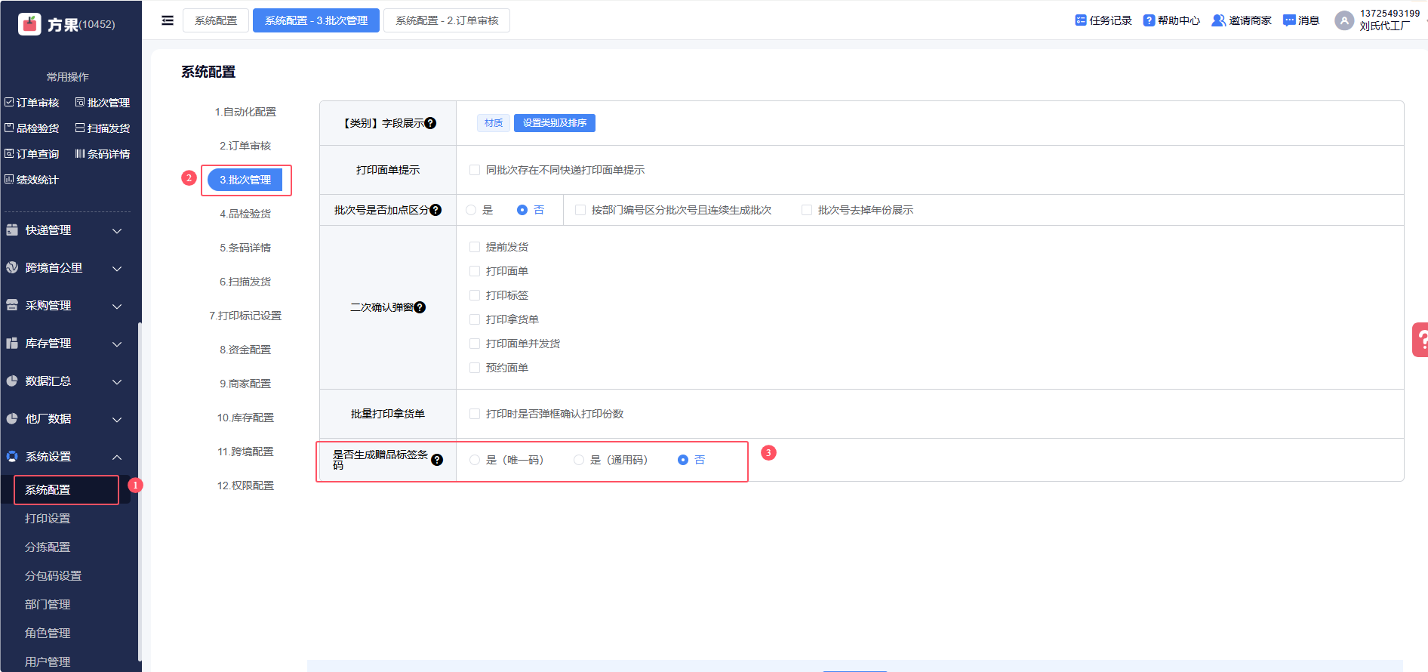Image resolution: width=1428 pixels, height=672 pixels.
Task: Click the user avatar icon
Action: pos(1343,20)
